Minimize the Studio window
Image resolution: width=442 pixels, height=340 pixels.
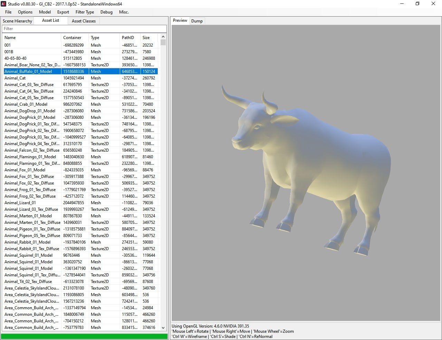pyautogui.click(x=402, y=4)
